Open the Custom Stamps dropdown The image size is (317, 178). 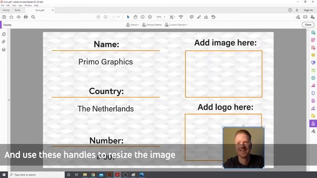(176, 25)
